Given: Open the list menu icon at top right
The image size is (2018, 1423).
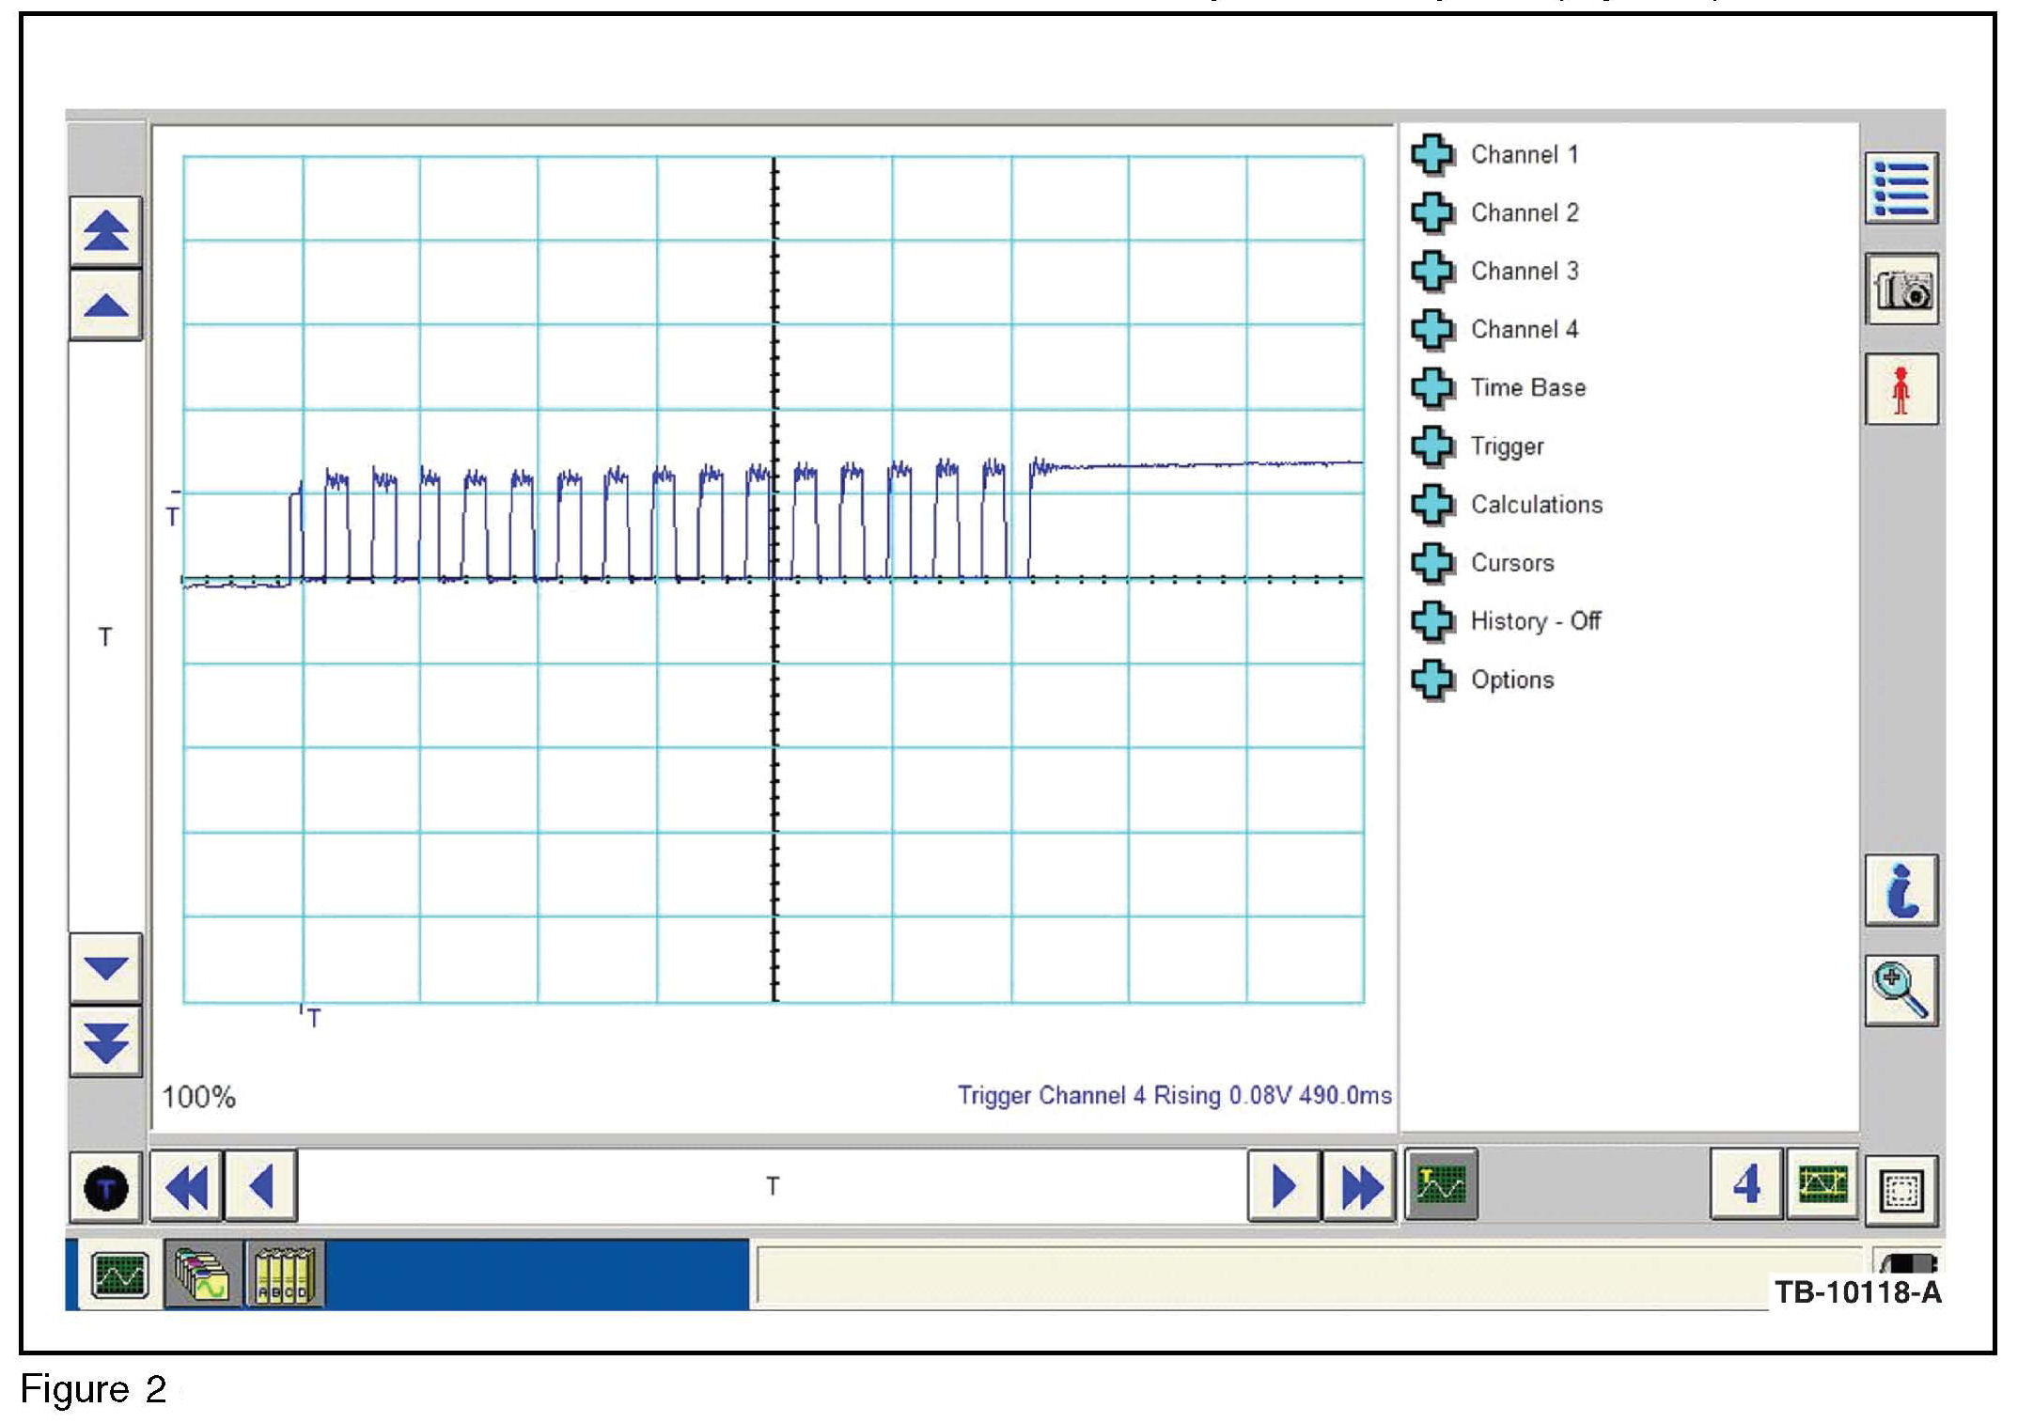Looking at the screenshot, I should [1901, 188].
